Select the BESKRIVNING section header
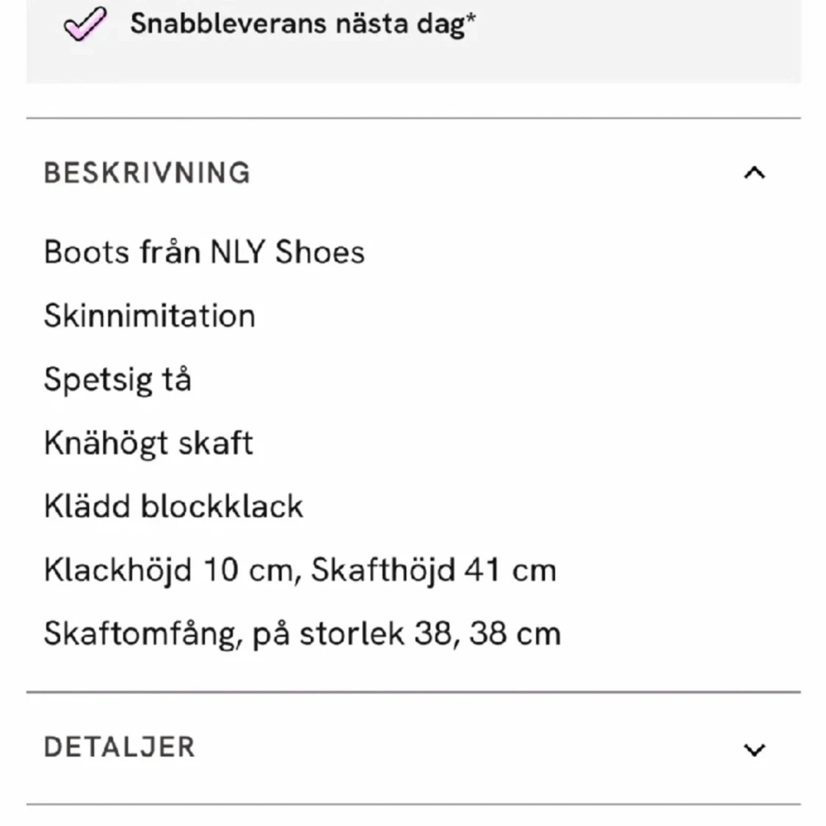Screen dimensions: 826x826 [145, 173]
